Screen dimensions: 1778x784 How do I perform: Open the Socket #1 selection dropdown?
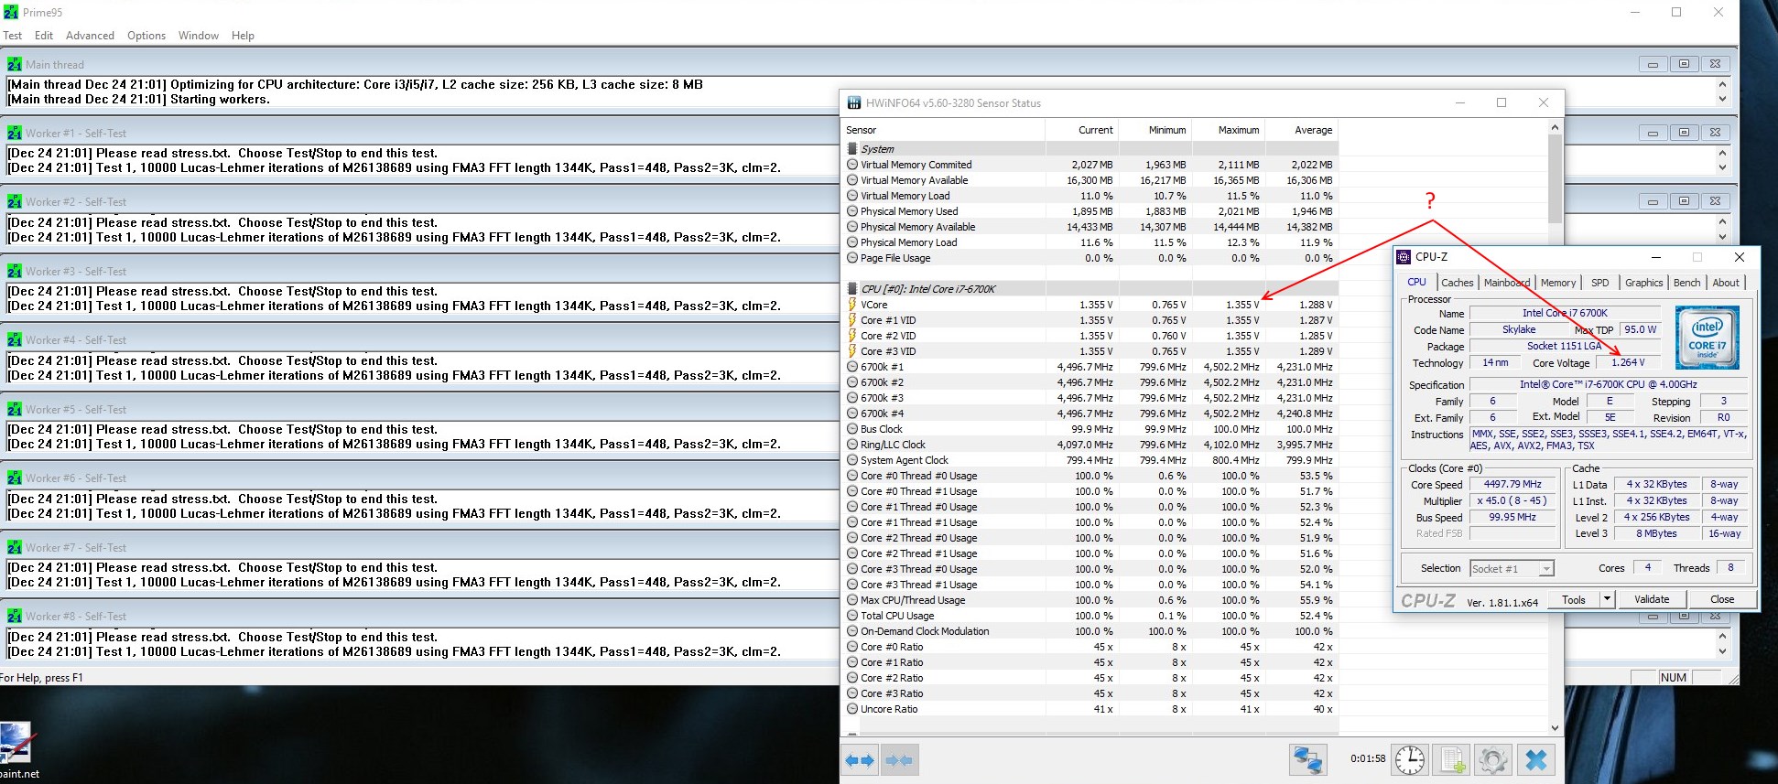tap(1512, 568)
